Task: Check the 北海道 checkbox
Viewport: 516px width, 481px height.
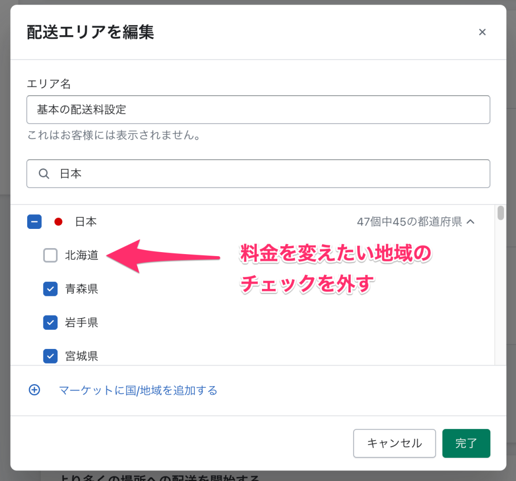Action: click(x=50, y=256)
